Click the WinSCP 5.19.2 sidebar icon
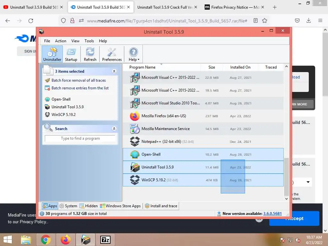328x246 pixels. coord(47,115)
